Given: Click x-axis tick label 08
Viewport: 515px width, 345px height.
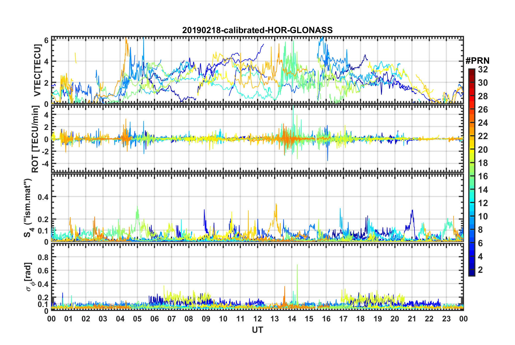Looking at the screenshot, I should click(189, 319).
